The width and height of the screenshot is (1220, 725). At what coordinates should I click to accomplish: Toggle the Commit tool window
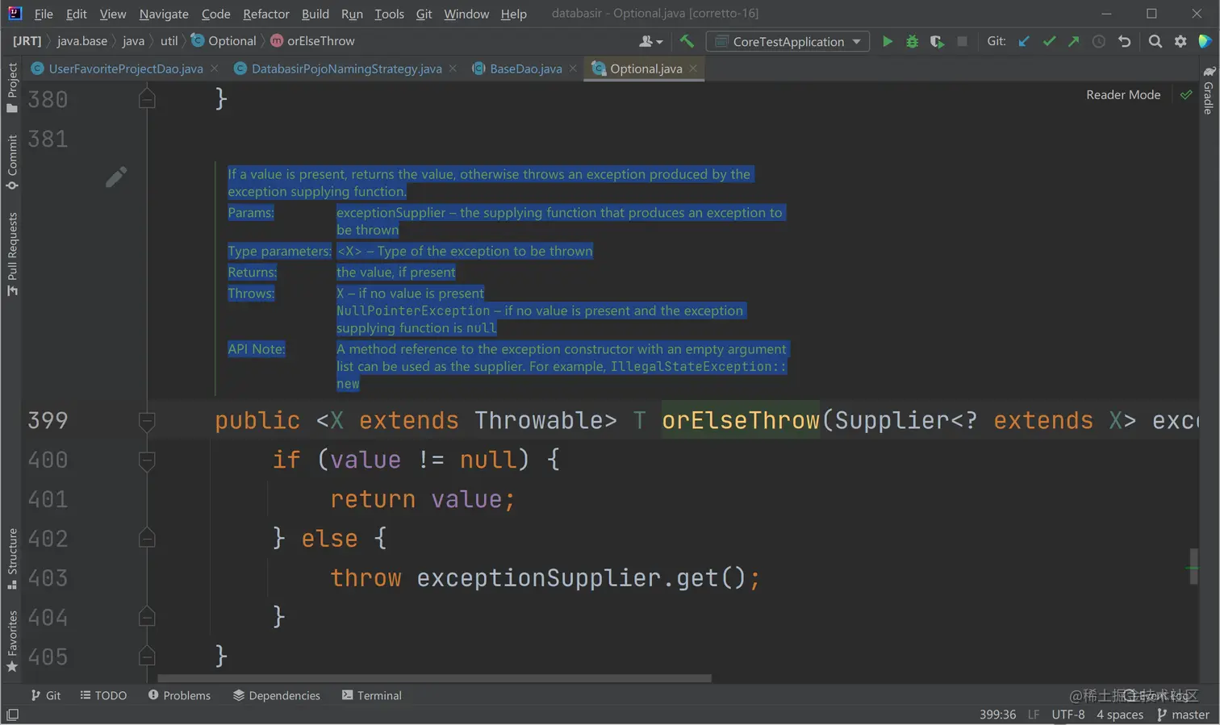point(12,161)
